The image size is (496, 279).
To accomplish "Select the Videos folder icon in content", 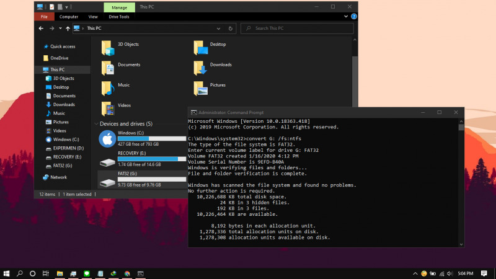I will 107,109.
